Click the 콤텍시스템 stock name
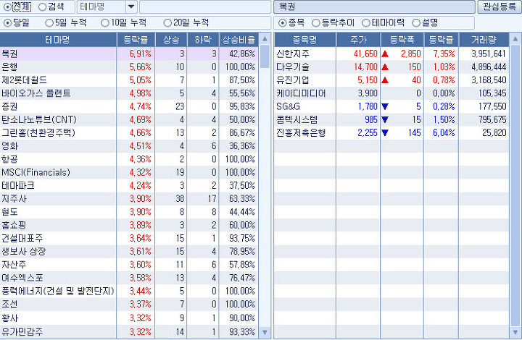This screenshot has width=522, height=340. [x=297, y=119]
